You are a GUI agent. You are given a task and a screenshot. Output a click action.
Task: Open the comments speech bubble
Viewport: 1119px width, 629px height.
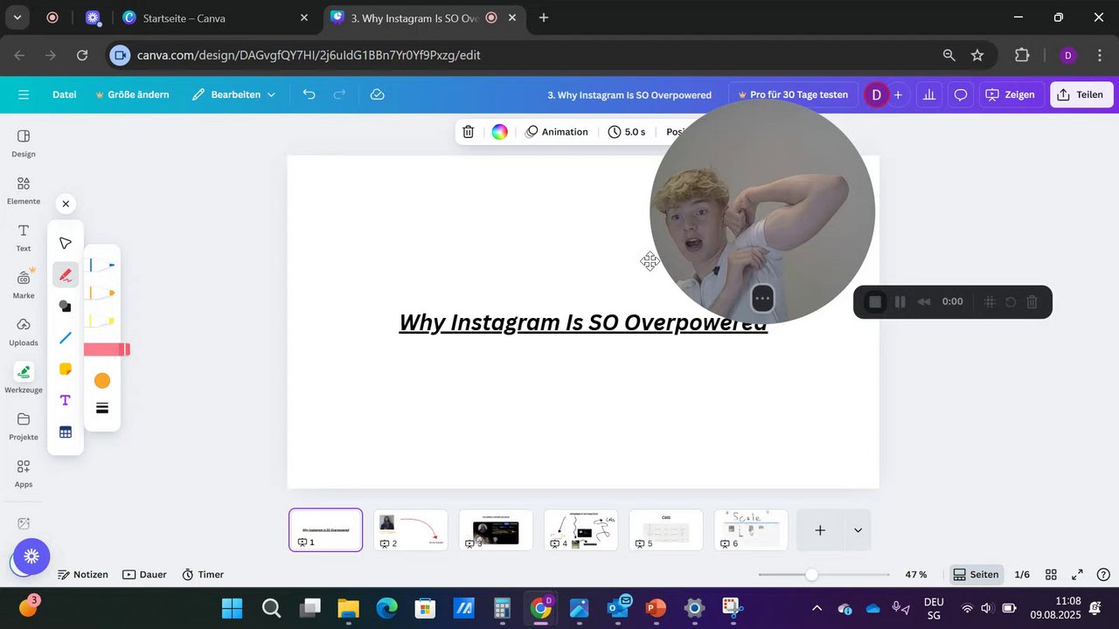(961, 94)
